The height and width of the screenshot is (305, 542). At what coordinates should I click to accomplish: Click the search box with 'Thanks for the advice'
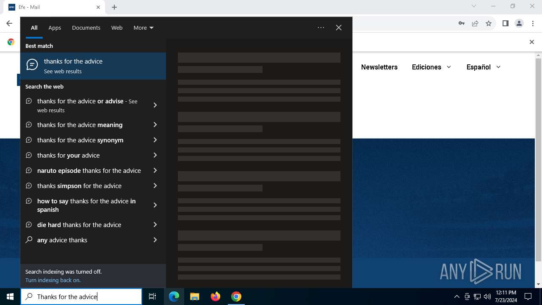coord(81,297)
